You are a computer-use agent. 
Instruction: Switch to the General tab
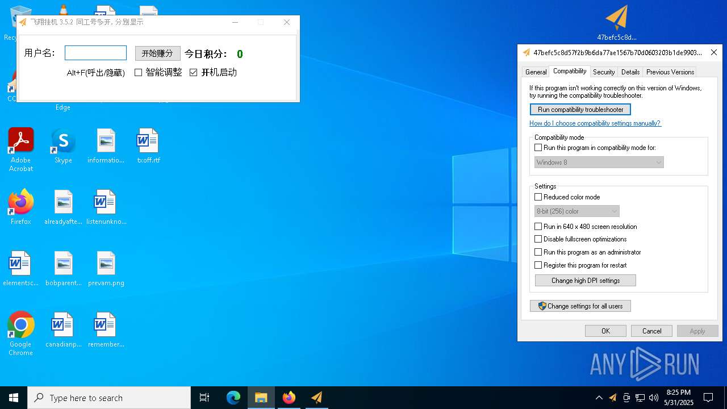[536, 72]
